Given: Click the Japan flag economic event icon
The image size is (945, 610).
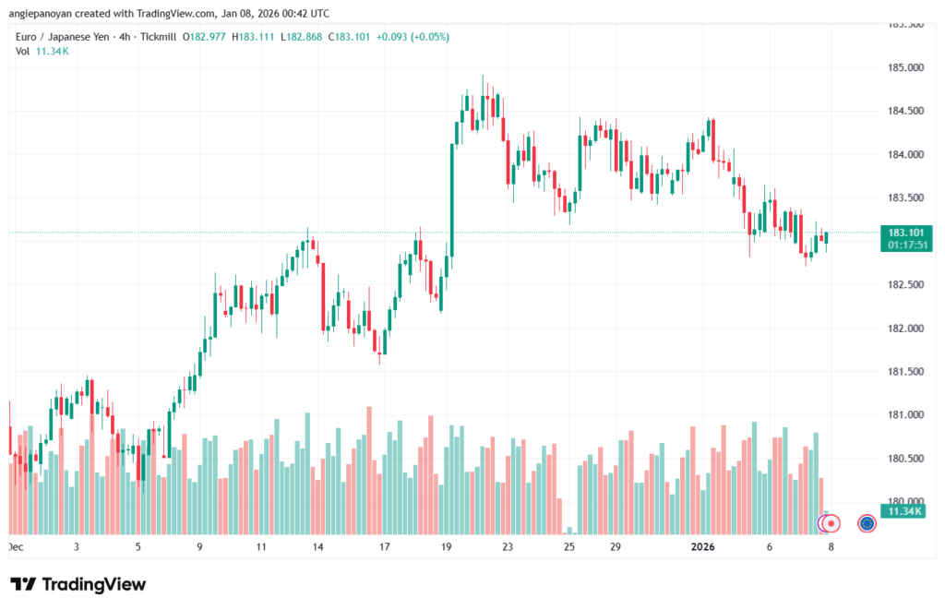Looking at the screenshot, I should [831, 523].
